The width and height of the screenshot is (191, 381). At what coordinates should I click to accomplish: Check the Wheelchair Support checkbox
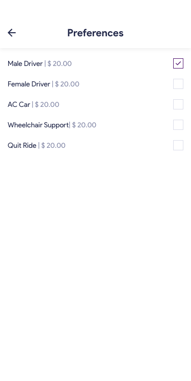pos(178,125)
